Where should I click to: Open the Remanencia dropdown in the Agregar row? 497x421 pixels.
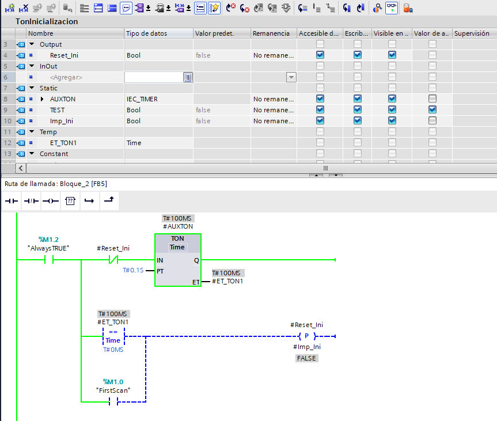click(291, 77)
